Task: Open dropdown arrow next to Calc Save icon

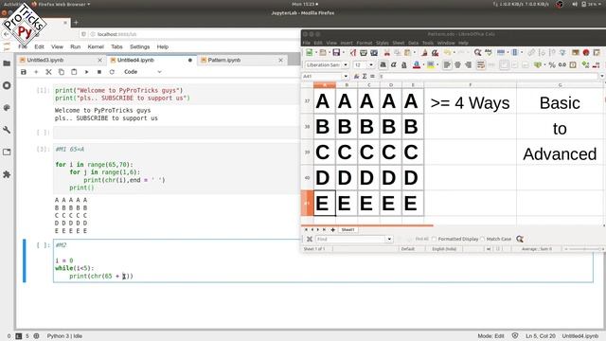Action: click(343, 53)
